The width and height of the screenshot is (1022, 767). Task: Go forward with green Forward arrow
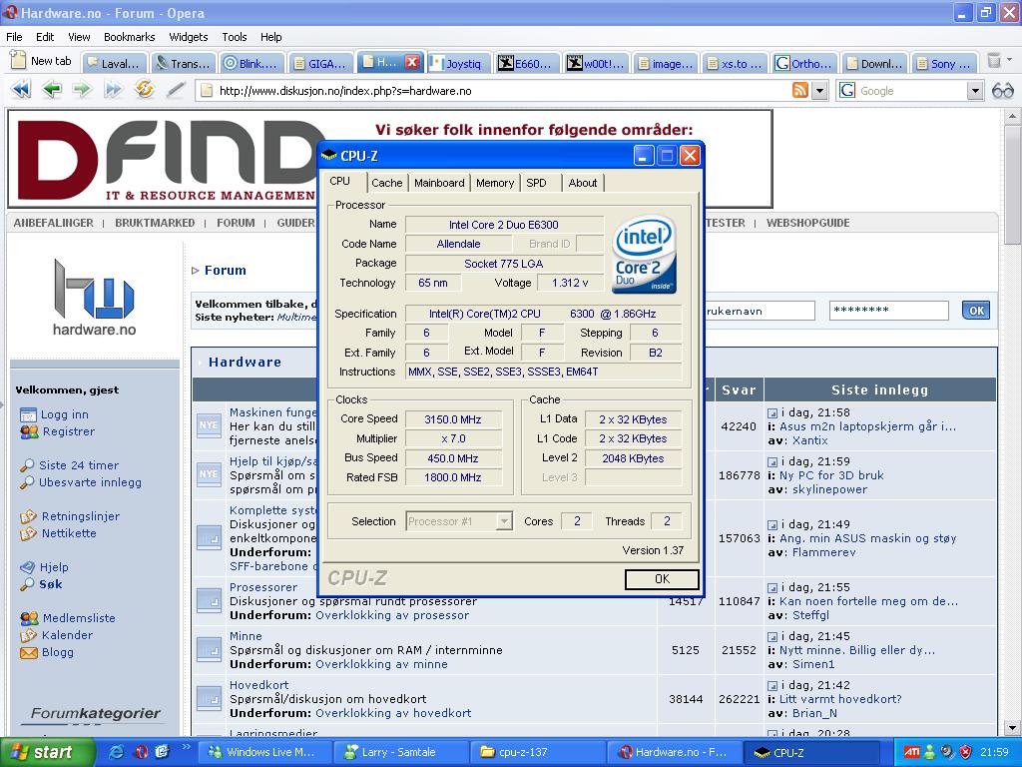point(82,89)
